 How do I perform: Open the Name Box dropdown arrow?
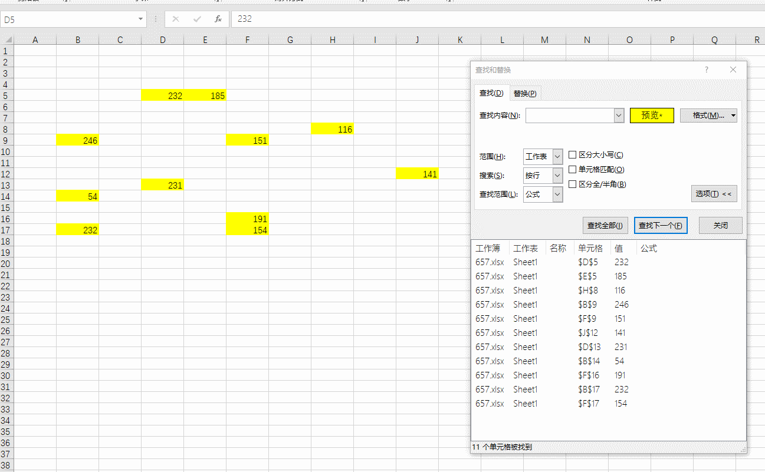140,19
